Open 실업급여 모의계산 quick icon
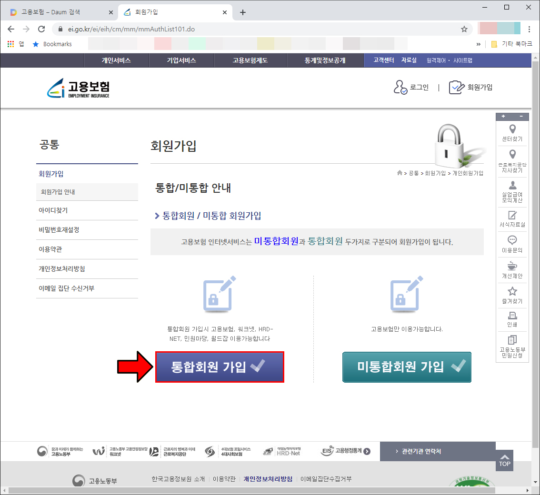 512,192
